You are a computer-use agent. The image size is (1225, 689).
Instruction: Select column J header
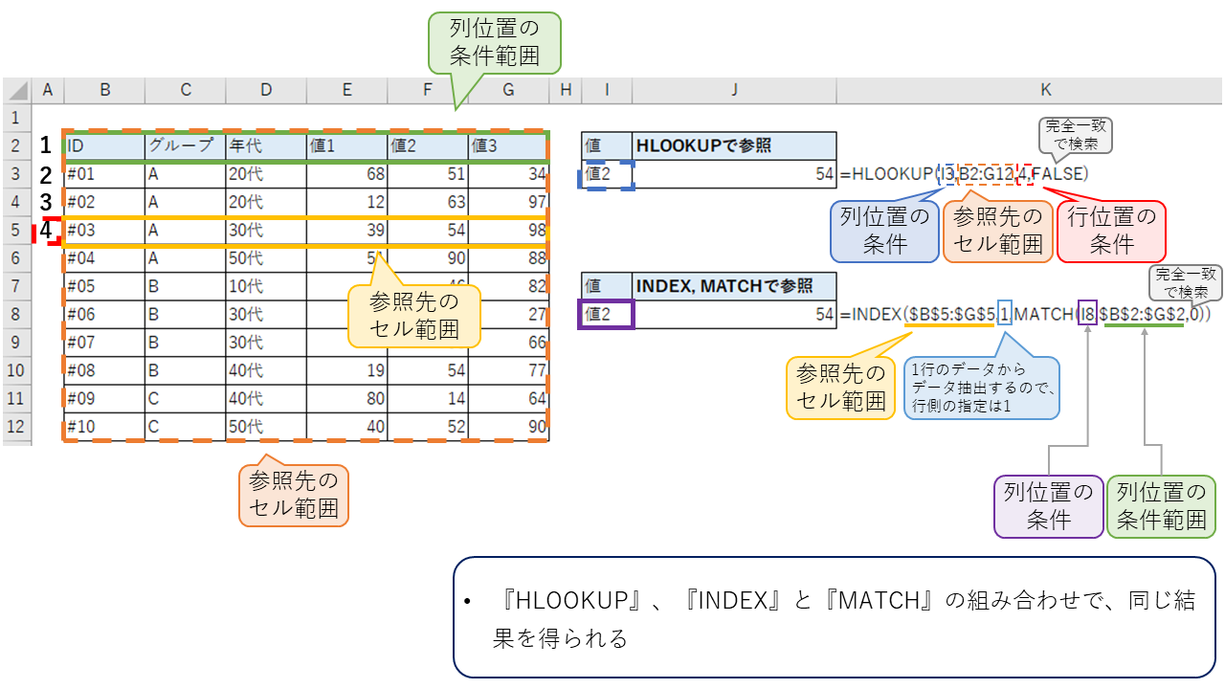(734, 90)
